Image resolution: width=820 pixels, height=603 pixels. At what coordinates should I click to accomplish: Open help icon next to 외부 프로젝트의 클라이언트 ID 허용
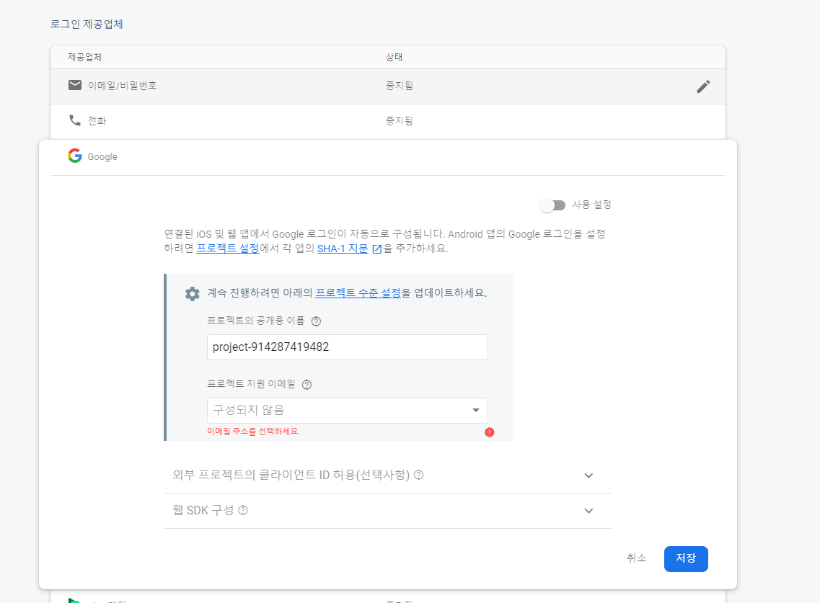tap(418, 475)
